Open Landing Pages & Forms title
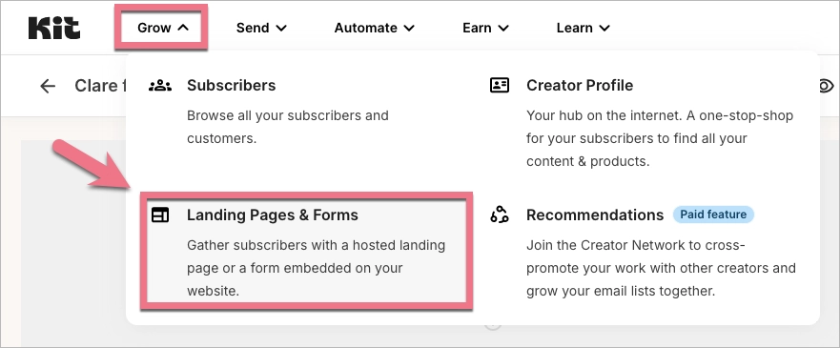Screen dimensions: 840x348 pyautogui.click(x=272, y=215)
